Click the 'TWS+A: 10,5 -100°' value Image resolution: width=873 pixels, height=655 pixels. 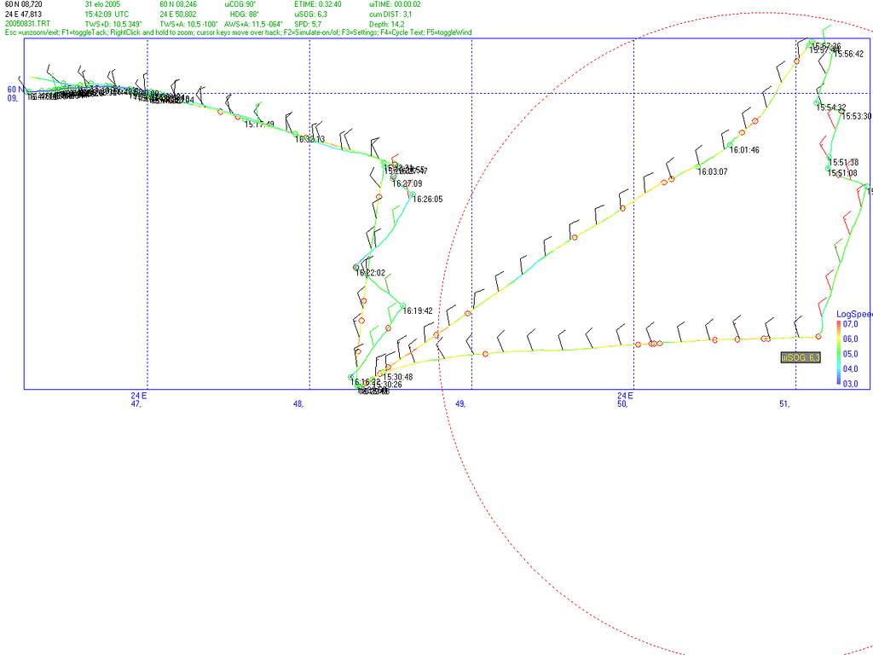[188, 24]
